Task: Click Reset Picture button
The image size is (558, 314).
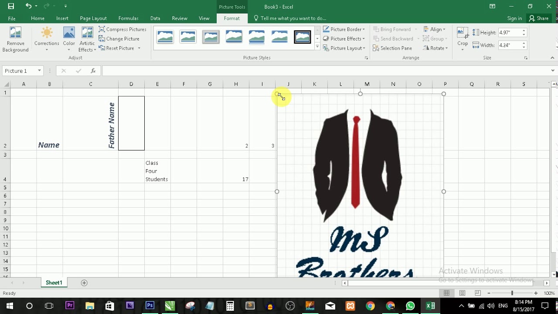Action: tap(116, 48)
